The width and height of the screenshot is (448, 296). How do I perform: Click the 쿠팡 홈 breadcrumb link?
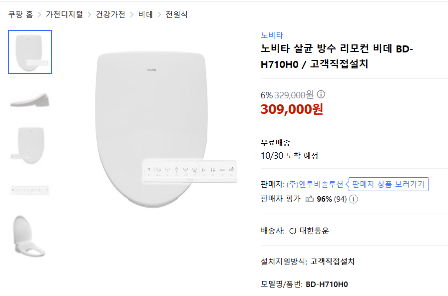pos(21,15)
